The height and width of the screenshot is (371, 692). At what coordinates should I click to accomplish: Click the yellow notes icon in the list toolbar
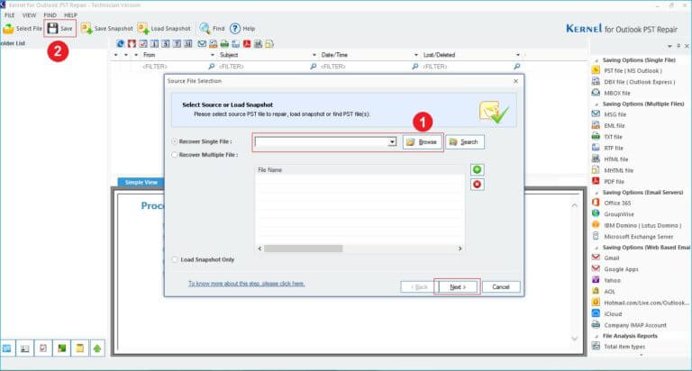click(269, 43)
